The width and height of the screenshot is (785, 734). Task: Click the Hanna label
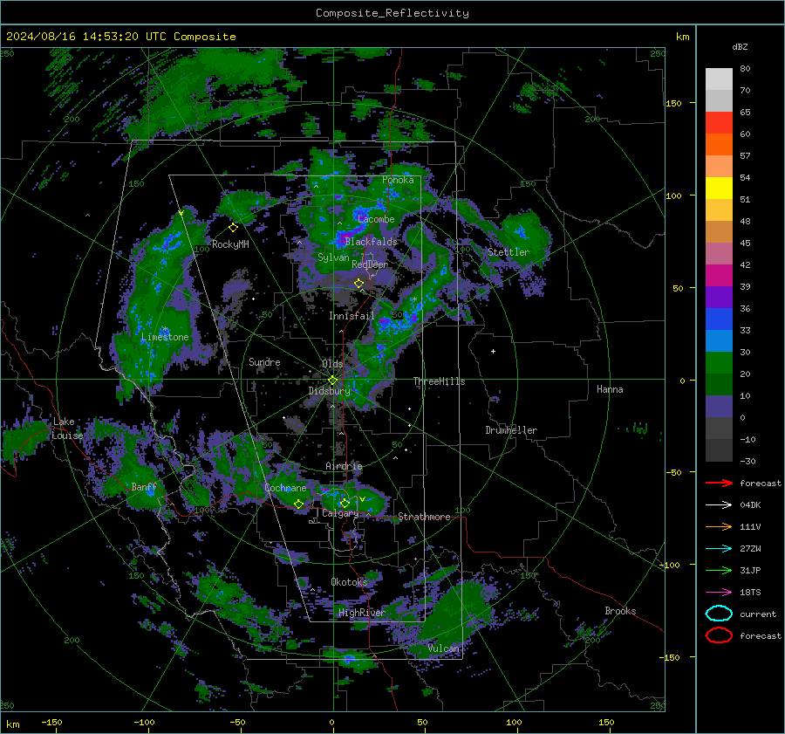pos(610,389)
